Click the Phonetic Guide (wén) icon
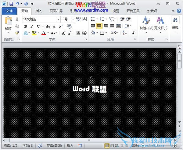 click(78, 19)
